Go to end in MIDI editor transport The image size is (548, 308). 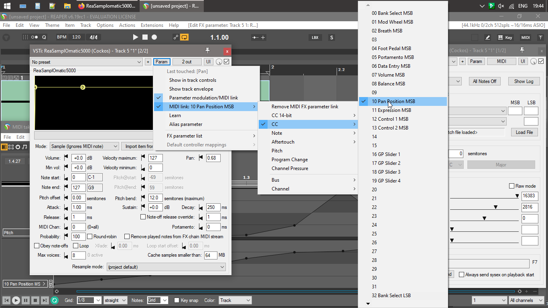(45, 300)
